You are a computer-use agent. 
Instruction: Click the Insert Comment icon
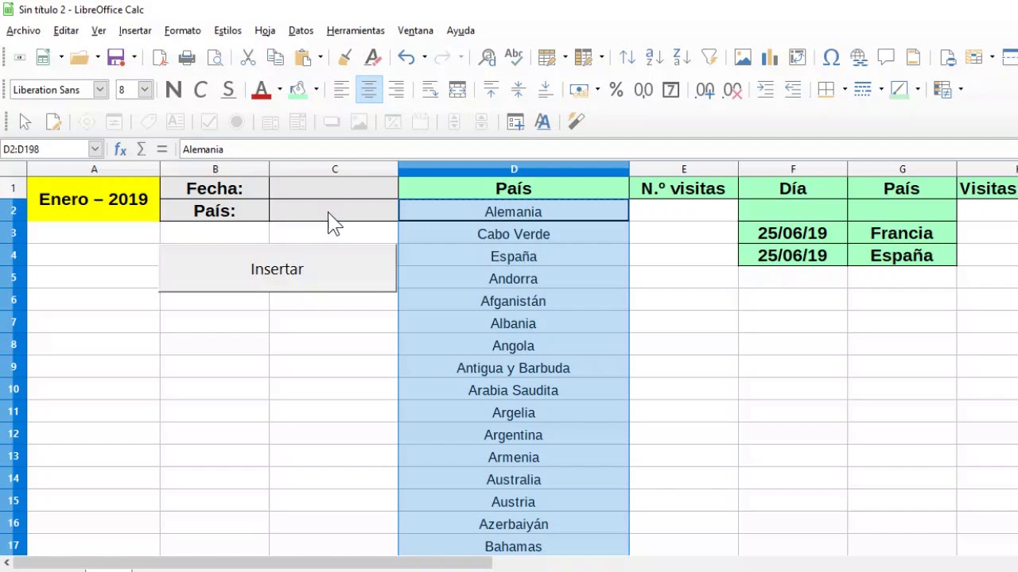click(x=885, y=57)
